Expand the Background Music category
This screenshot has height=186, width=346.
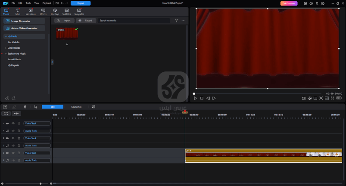pyautogui.click(x=6, y=54)
